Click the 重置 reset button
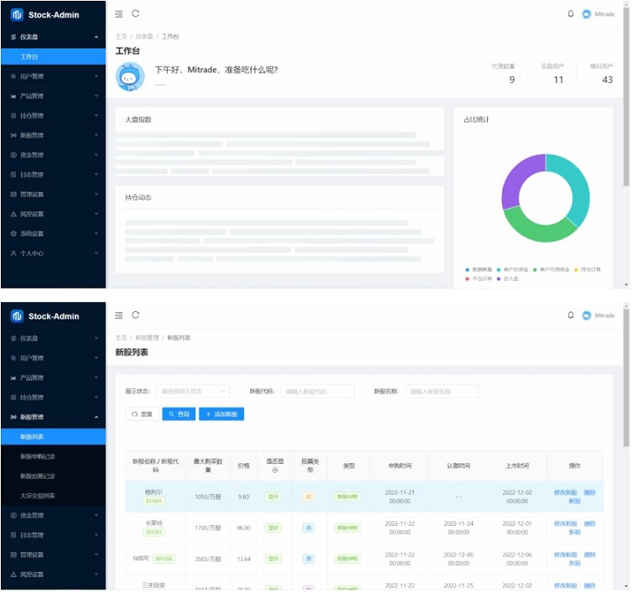This screenshot has height=593, width=632. pos(141,414)
